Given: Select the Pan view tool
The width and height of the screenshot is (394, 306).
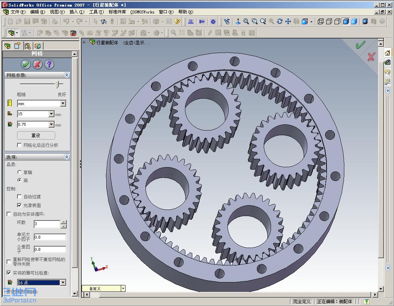Looking at the screenshot, I should click(288, 22).
